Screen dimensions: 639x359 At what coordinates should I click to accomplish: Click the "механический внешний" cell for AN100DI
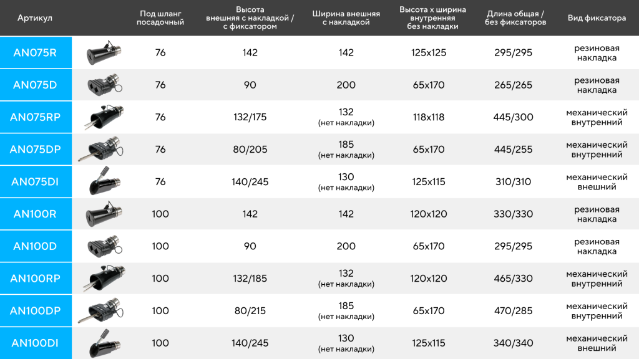597,343
